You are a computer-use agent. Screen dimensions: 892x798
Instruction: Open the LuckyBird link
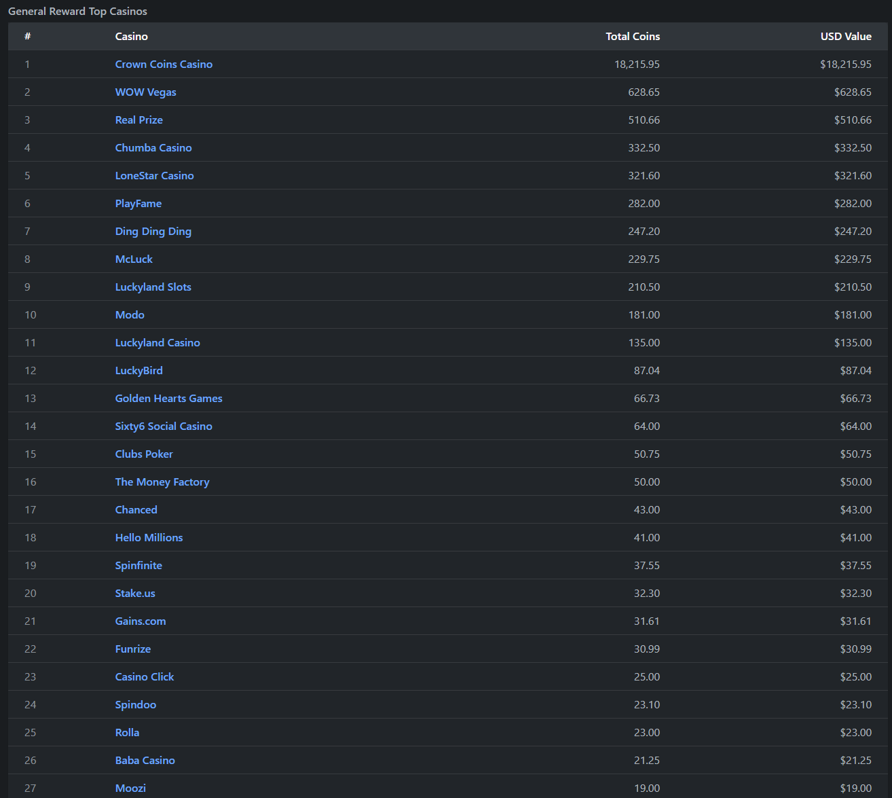point(138,370)
